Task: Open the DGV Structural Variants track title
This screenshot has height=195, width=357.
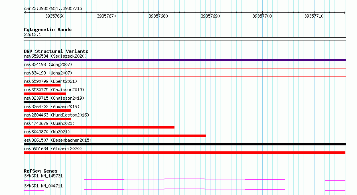Action: point(56,51)
